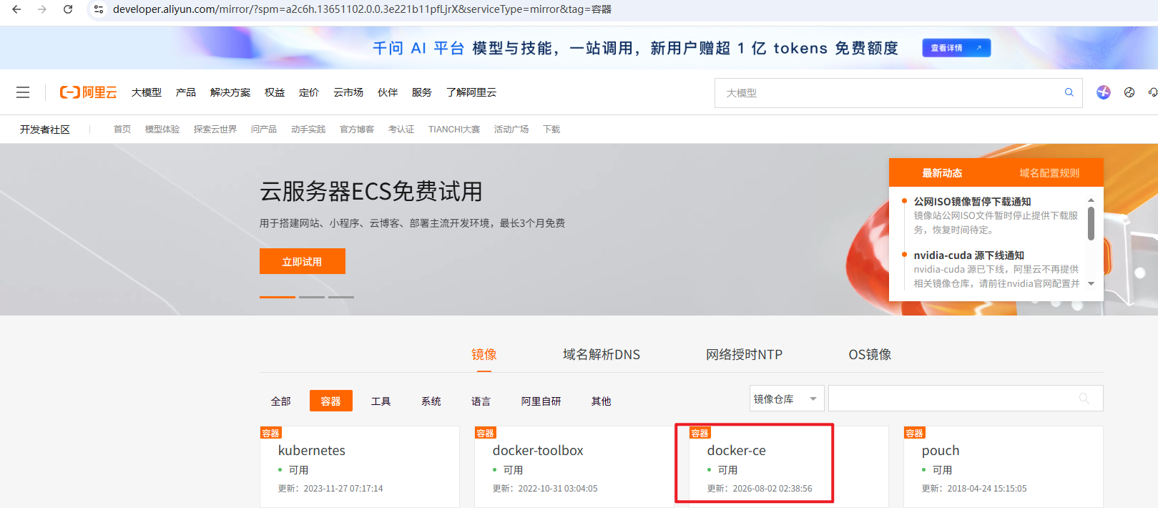Open site info icon in the address bar

click(x=99, y=9)
